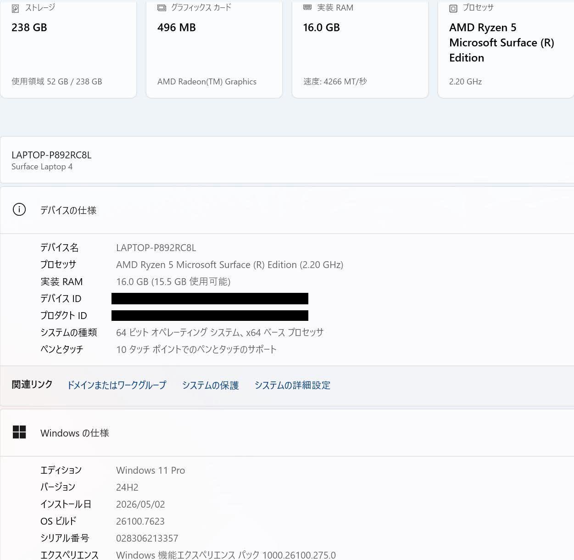Click the 実装 RAM row label in specifications
Screen dimensions: 574x560
61,282
